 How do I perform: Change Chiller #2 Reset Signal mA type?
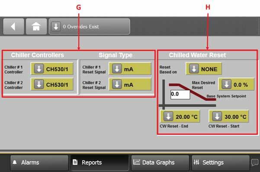pyautogui.click(x=130, y=84)
